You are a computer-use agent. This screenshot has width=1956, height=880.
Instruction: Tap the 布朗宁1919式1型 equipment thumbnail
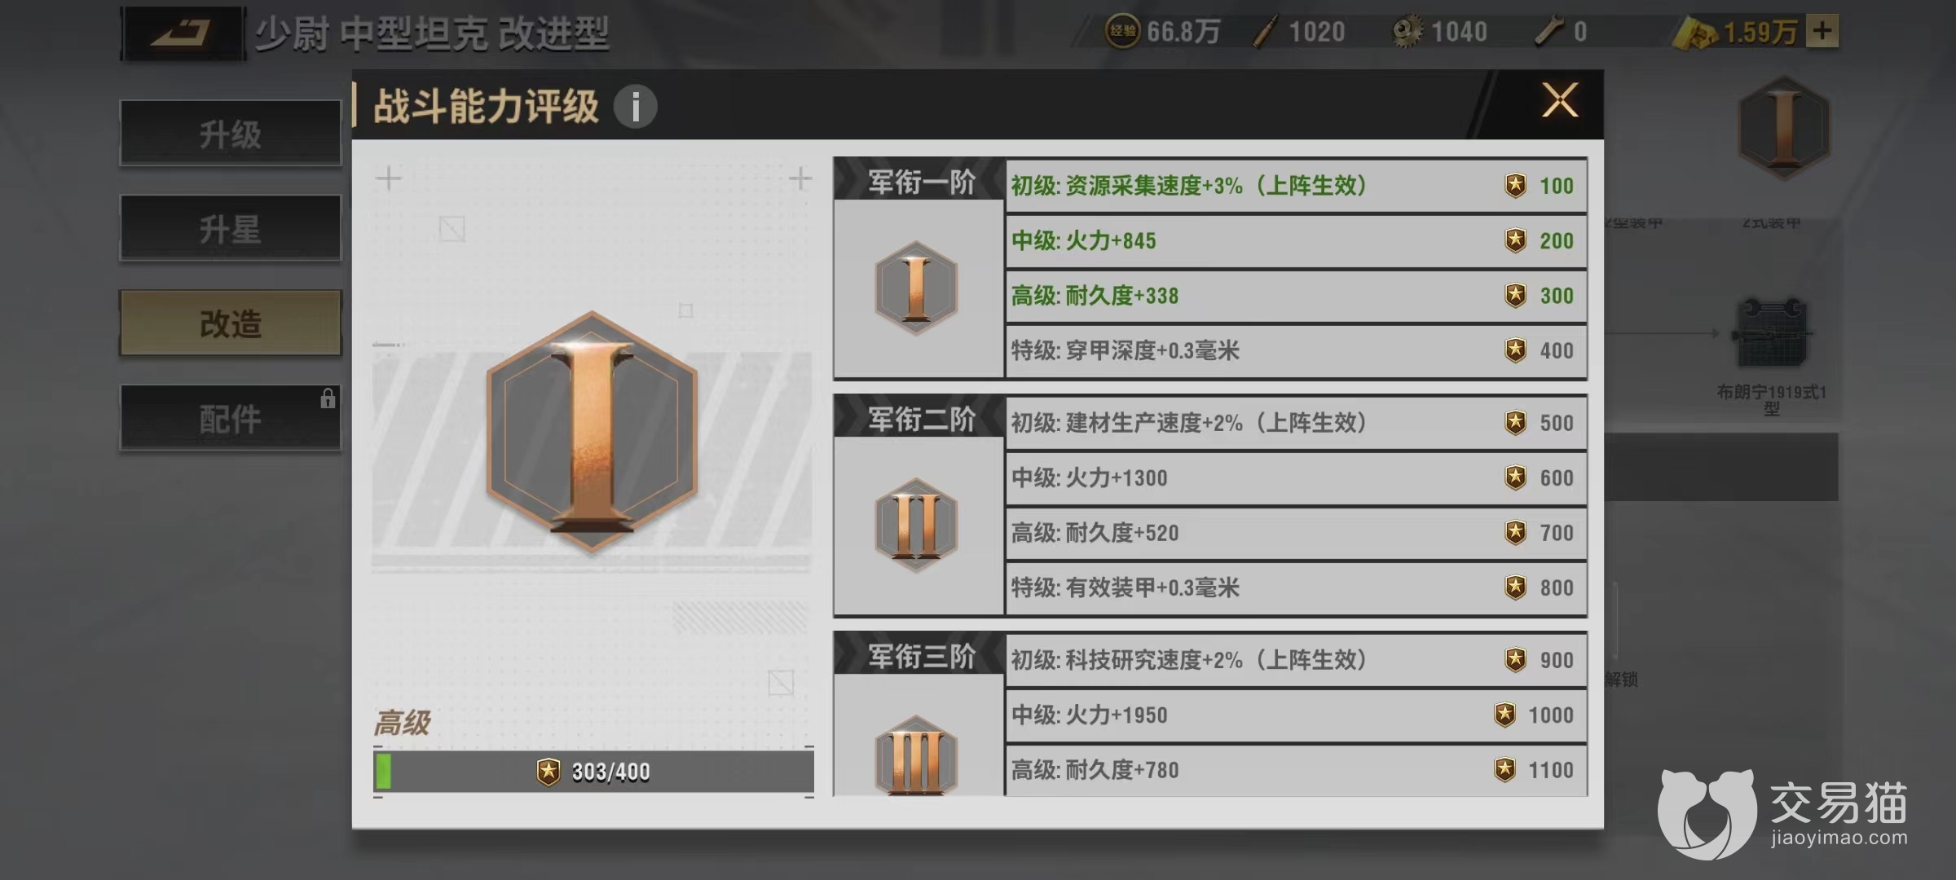click(x=1772, y=333)
